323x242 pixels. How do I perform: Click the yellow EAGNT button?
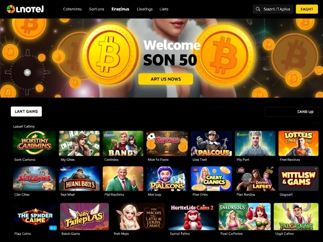(307, 9)
